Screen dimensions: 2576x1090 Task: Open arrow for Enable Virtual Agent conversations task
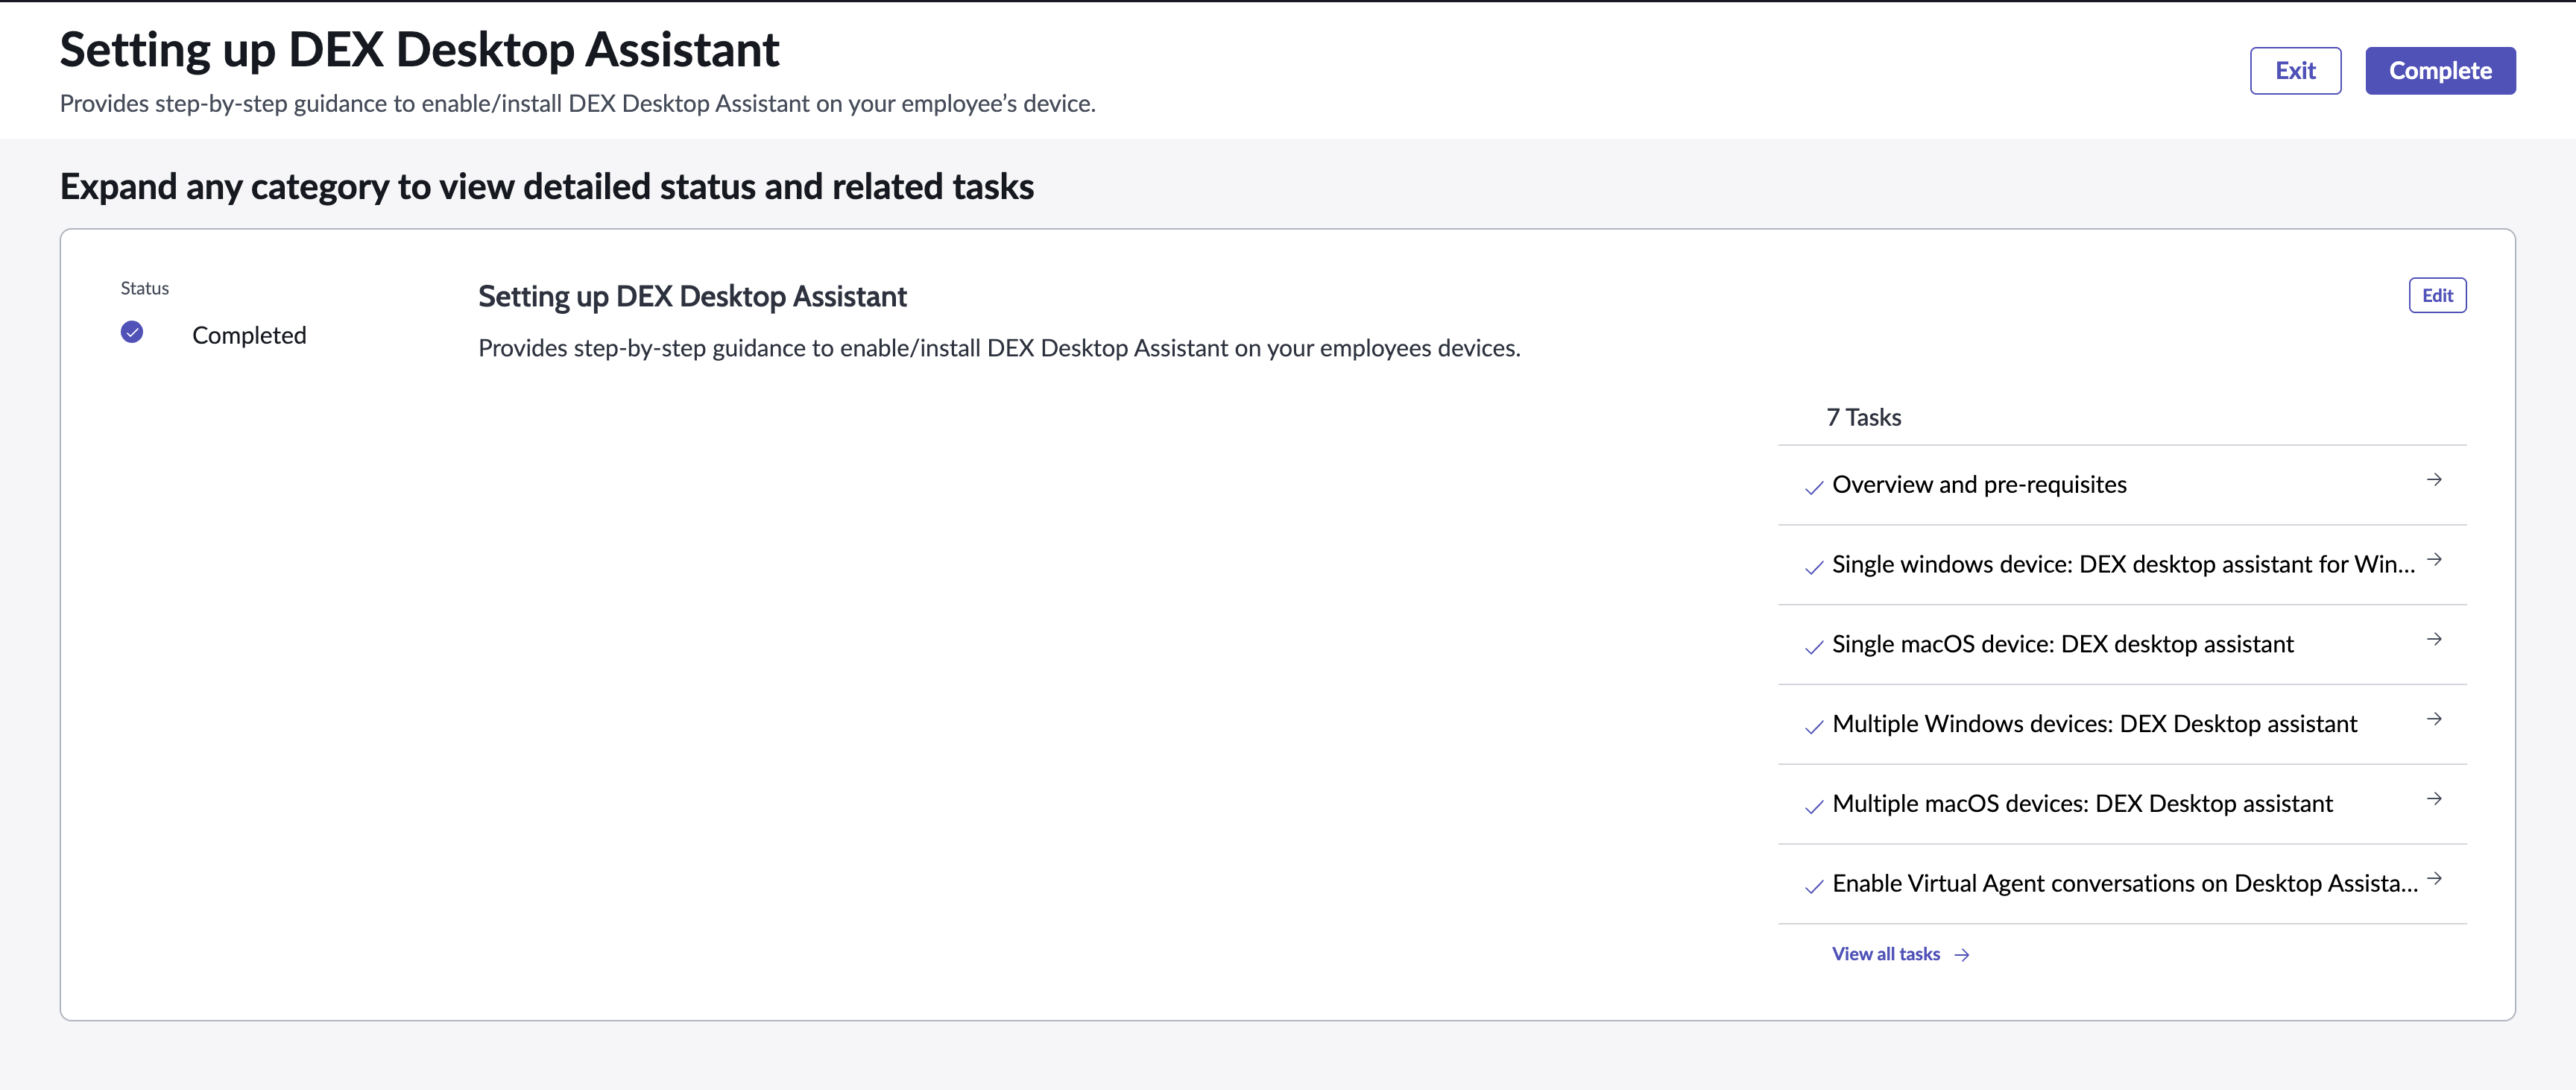click(2434, 879)
